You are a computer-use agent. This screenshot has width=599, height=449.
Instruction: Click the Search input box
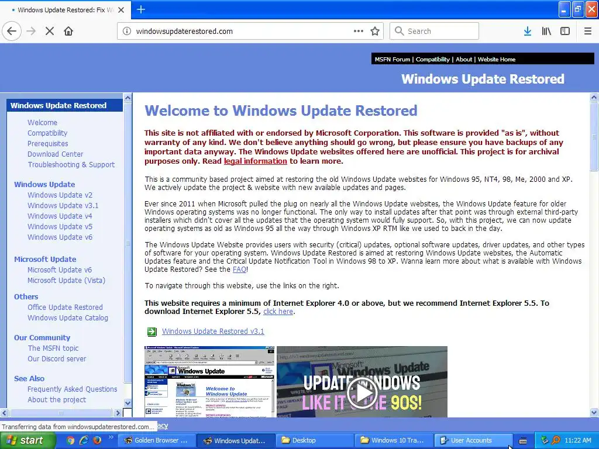pyautogui.click(x=434, y=32)
